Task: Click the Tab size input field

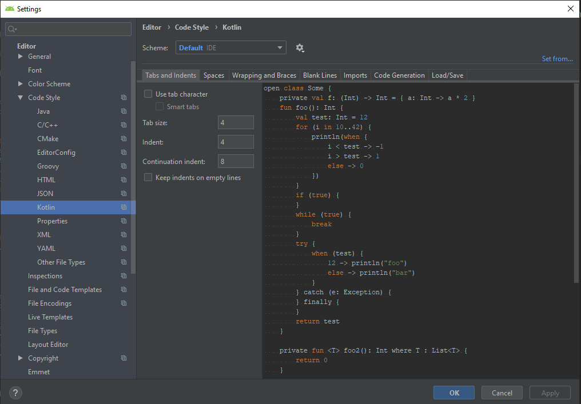Action: [236, 122]
